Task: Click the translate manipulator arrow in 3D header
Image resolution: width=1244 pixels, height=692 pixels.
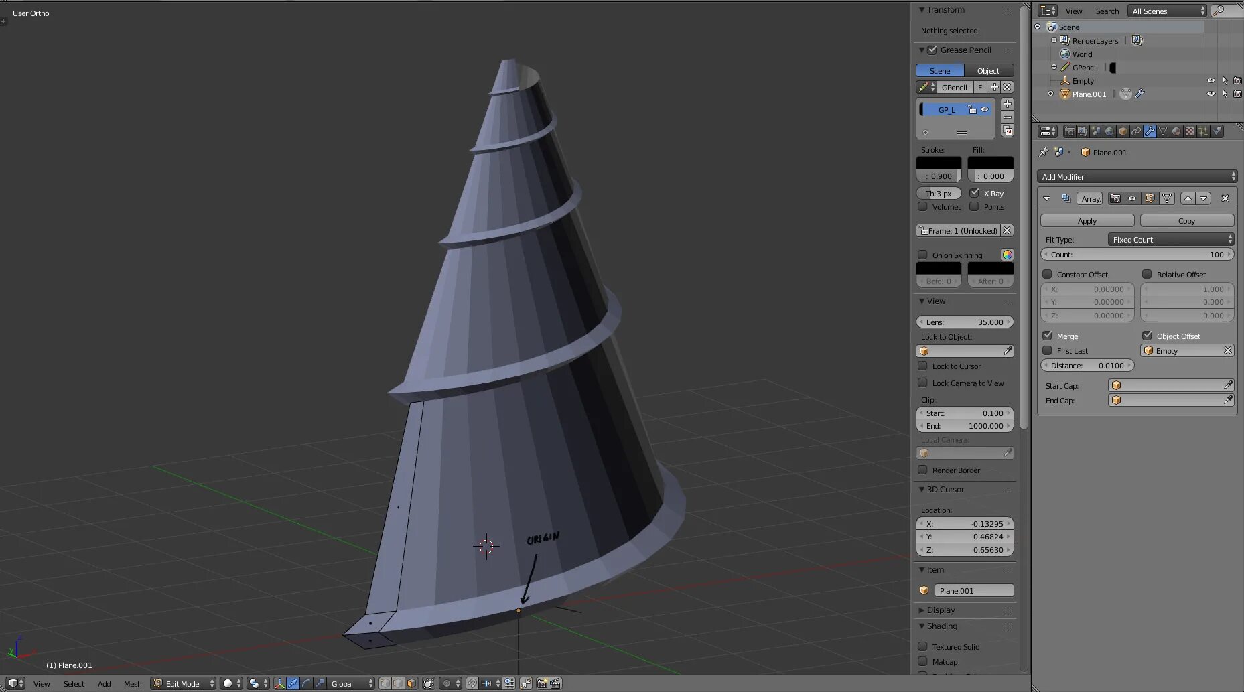Action: 293,683
